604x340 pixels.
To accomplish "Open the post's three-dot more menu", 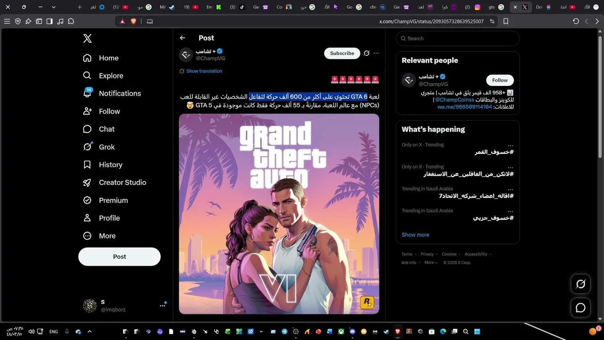I will point(376,53).
